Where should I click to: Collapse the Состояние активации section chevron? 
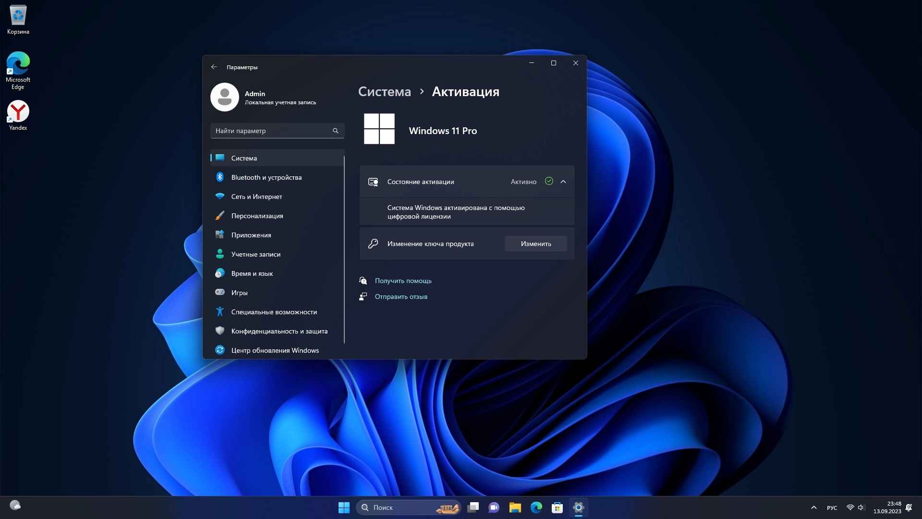click(563, 182)
